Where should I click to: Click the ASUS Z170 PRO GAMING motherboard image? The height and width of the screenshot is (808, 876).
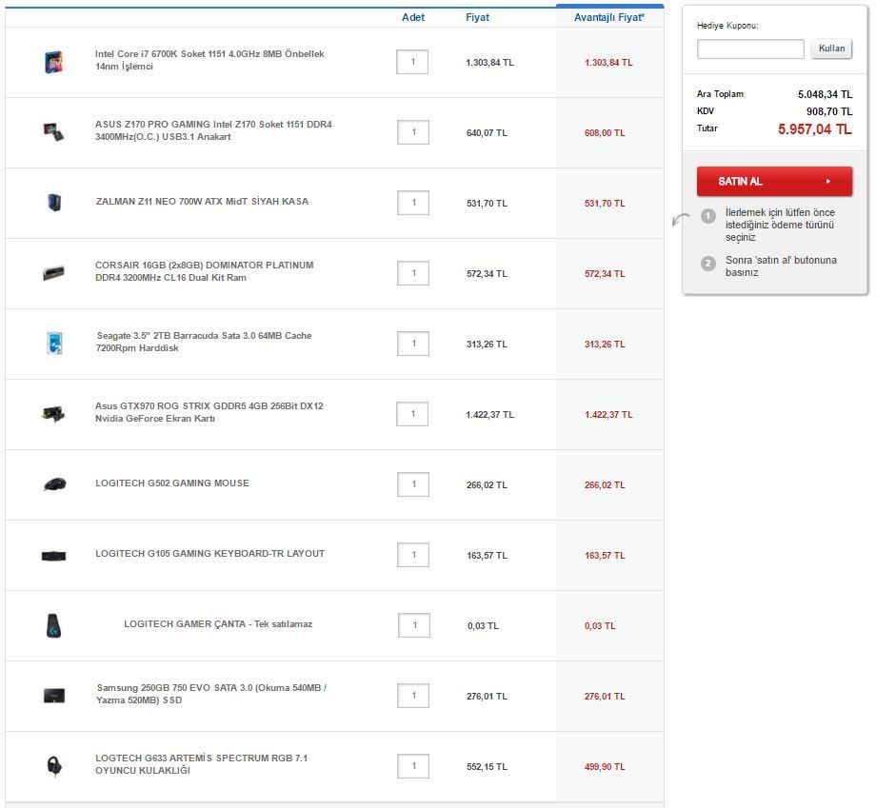click(x=54, y=131)
